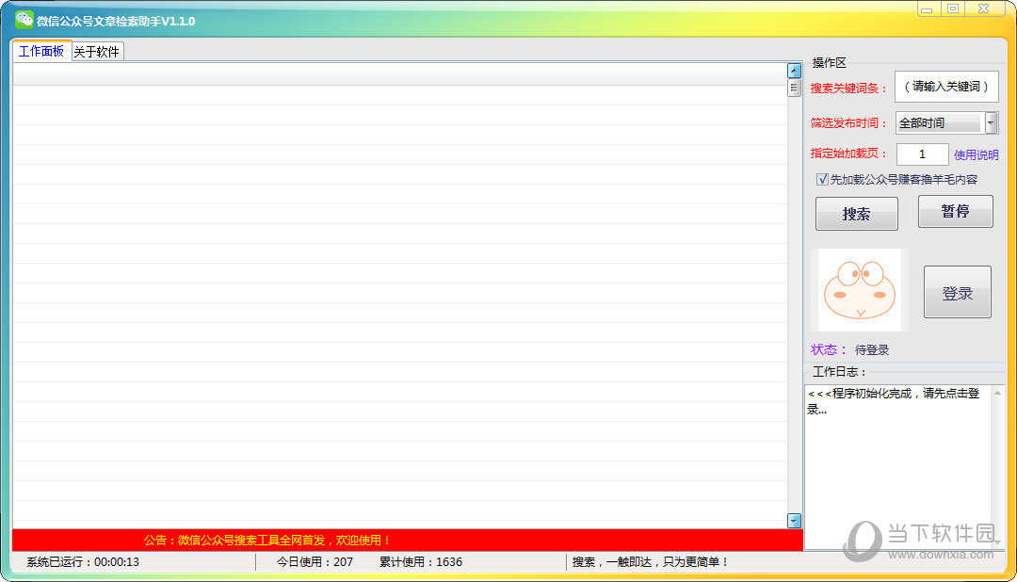
Task: Switch to the 工作面板 tab
Action: (41, 51)
